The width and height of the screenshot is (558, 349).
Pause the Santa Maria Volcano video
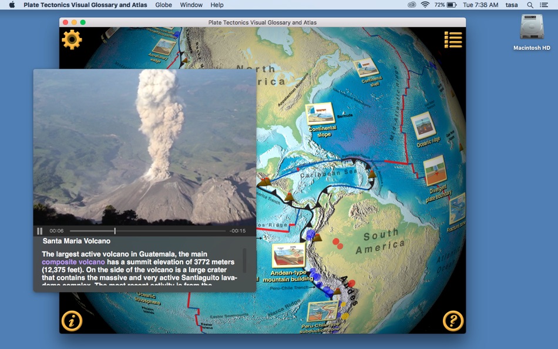[39, 231]
